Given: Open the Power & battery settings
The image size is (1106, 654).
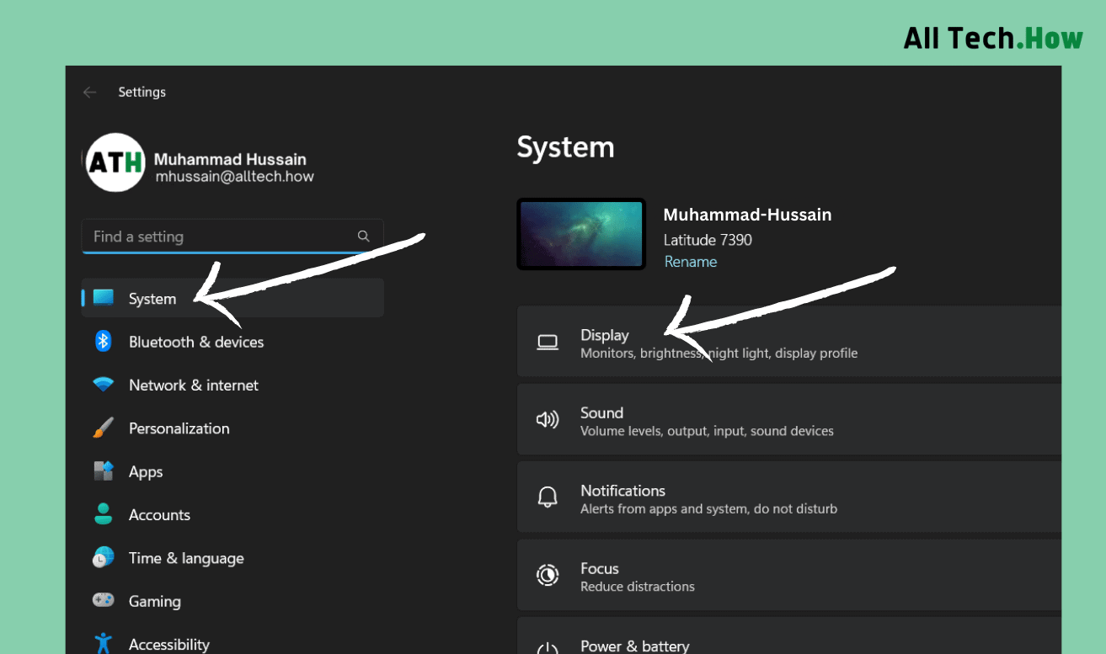Looking at the screenshot, I should [635, 645].
